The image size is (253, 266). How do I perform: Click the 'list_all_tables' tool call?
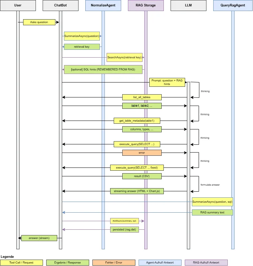(x=142, y=97)
